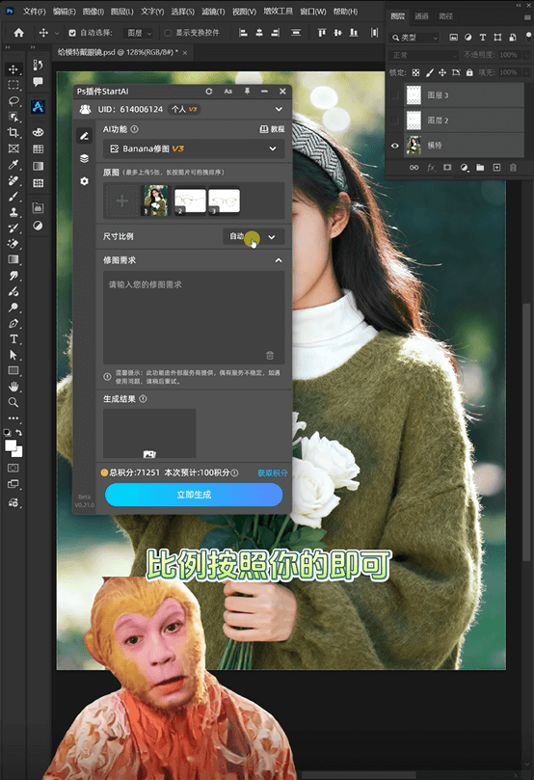Image resolution: width=534 pixels, height=780 pixels.
Task: Add a layer mask from Layers panel
Action: 447,168
